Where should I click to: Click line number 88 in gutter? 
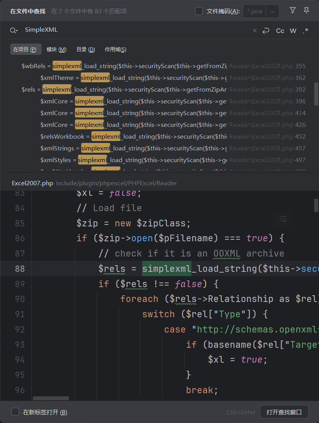[20, 269]
